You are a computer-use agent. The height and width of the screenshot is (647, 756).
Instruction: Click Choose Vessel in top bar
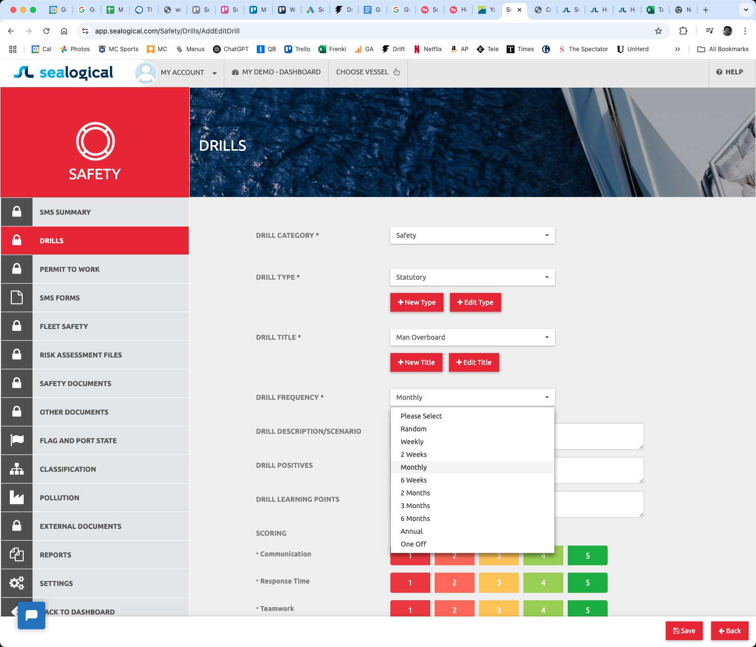(x=368, y=72)
